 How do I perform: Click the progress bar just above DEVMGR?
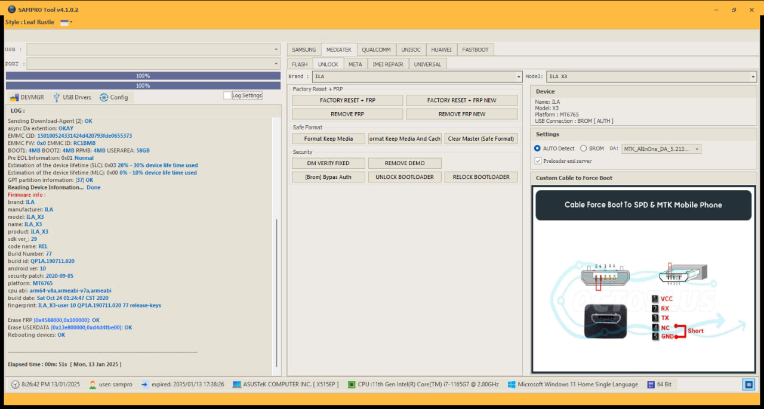click(x=143, y=85)
